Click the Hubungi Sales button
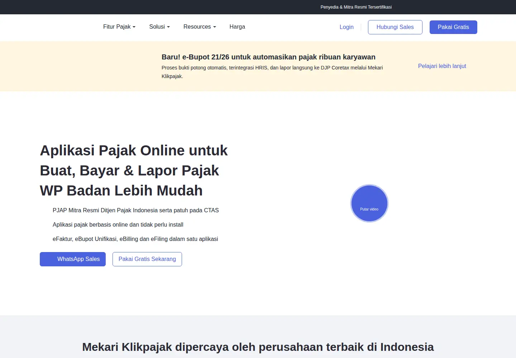Image resolution: width=516 pixels, height=358 pixels. pyautogui.click(x=395, y=27)
